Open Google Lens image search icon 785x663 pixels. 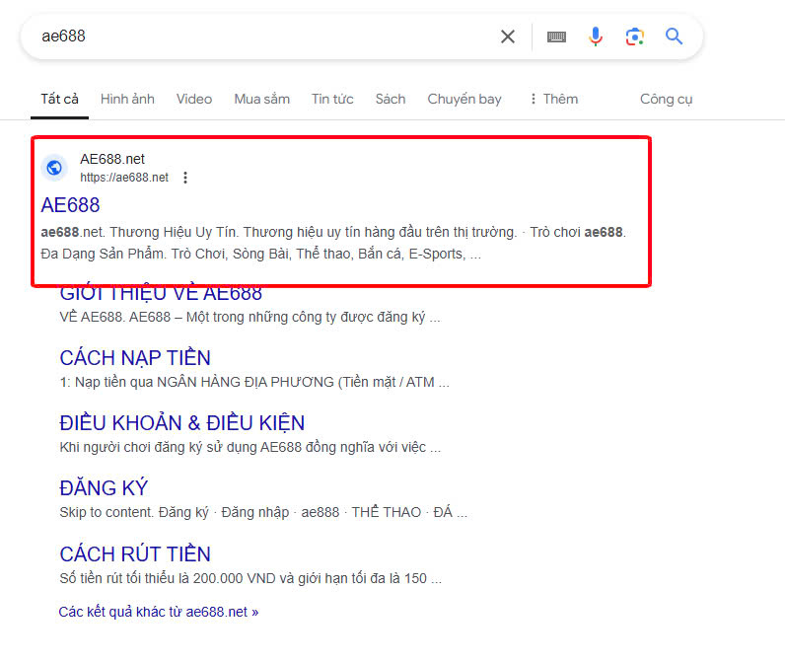pyautogui.click(x=634, y=37)
